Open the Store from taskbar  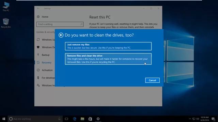tap(90, 119)
